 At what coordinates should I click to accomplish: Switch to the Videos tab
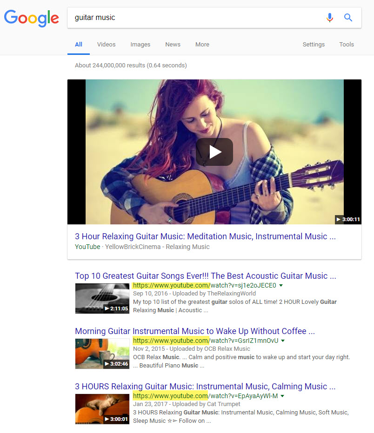point(106,45)
